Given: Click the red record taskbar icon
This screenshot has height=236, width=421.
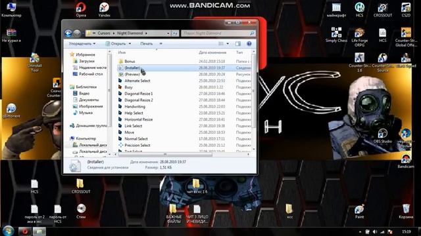Looking at the screenshot, I should coord(24,231).
